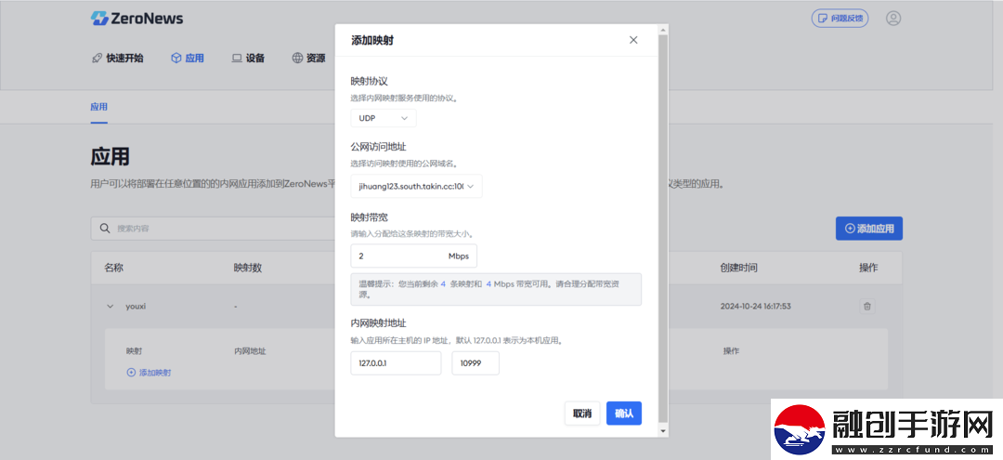This screenshot has height=460, width=1003.
Task: Open the 快速开始 navigation item
Action: [x=118, y=59]
